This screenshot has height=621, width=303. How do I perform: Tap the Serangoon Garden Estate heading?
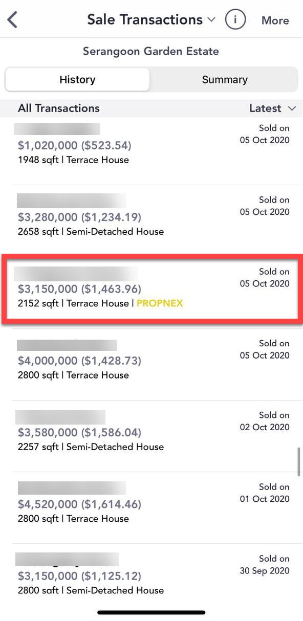151,51
